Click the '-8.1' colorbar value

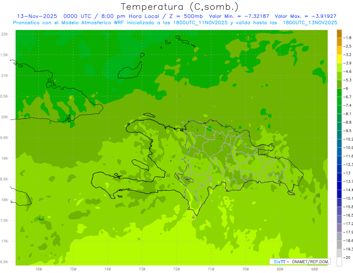pyautogui.click(x=348, y=114)
